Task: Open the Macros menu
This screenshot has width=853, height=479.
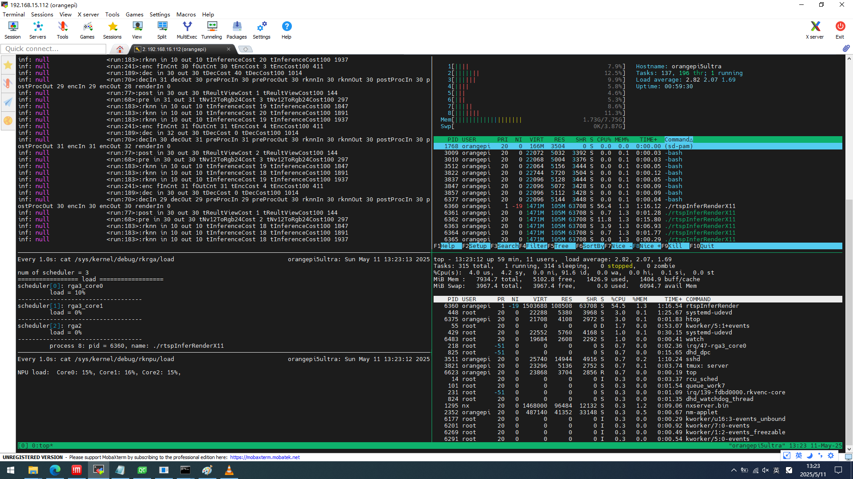Action: (x=186, y=14)
